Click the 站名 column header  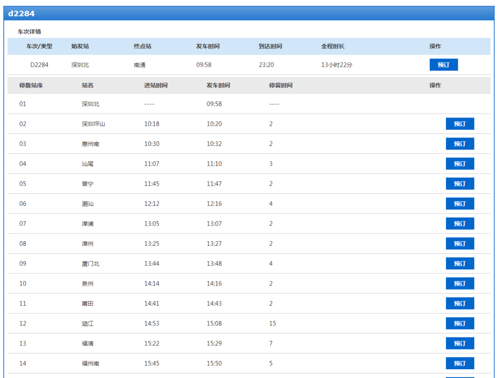pos(87,85)
